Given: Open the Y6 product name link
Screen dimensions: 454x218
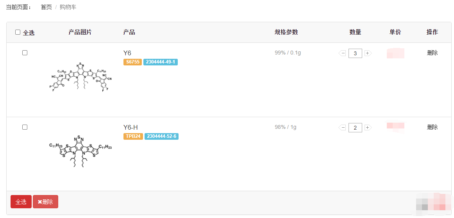Looking at the screenshot, I should (x=127, y=53).
